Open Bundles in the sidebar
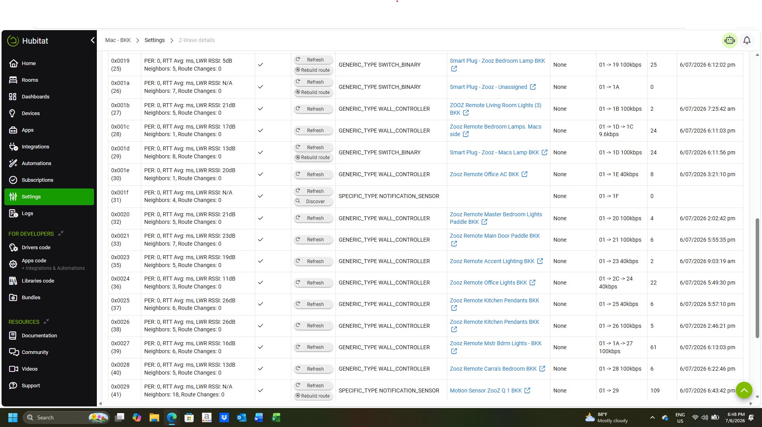Viewport: 762px width, 427px height. (x=49, y=298)
